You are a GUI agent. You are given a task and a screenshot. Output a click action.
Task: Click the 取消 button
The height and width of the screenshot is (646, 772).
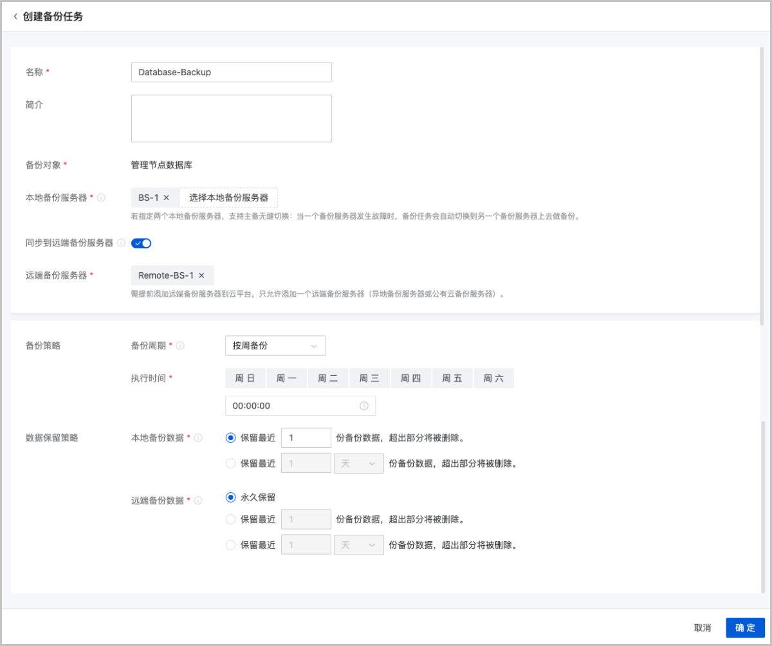(703, 627)
